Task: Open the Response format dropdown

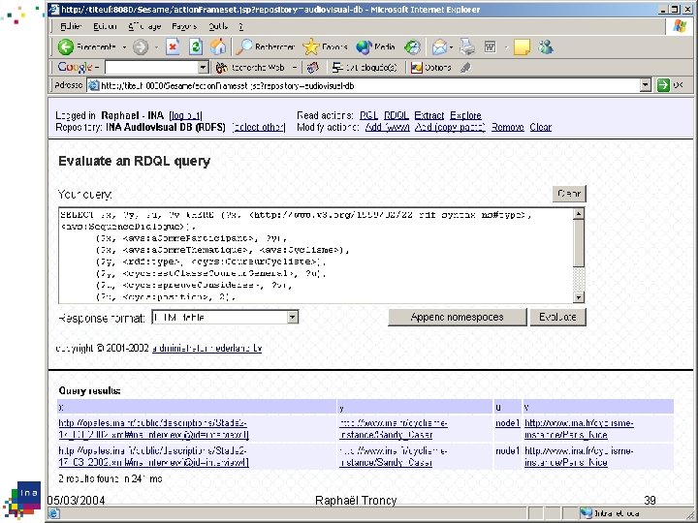Action: point(225,318)
